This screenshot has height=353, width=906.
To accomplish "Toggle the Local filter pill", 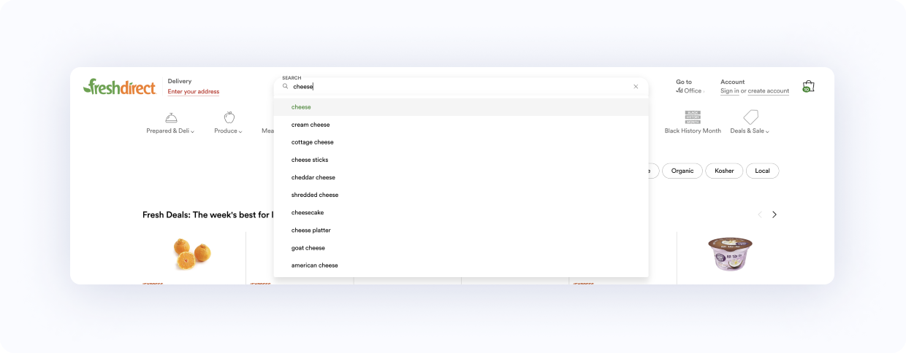I will pyautogui.click(x=762, y=171).
